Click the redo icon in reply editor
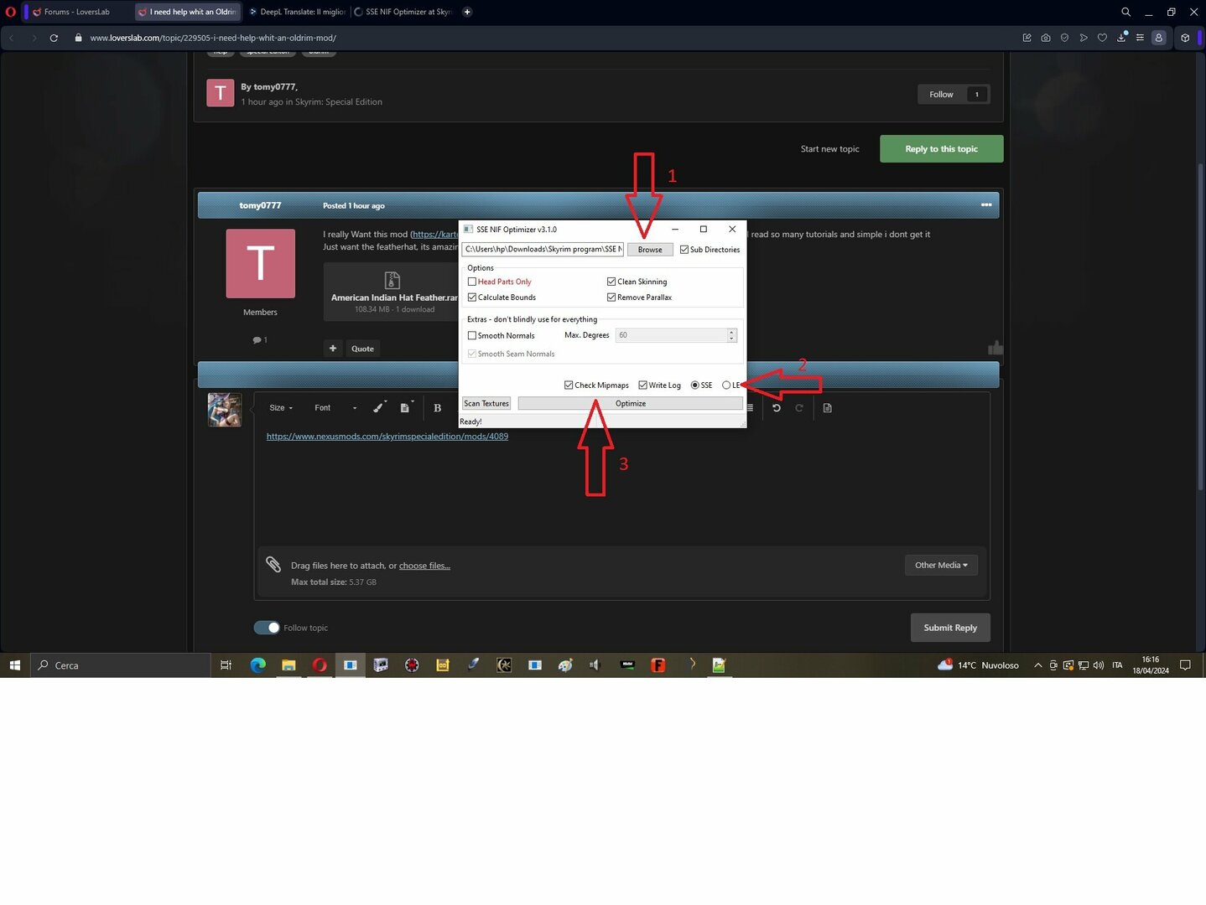The image size is (1206, 905). 799,408
